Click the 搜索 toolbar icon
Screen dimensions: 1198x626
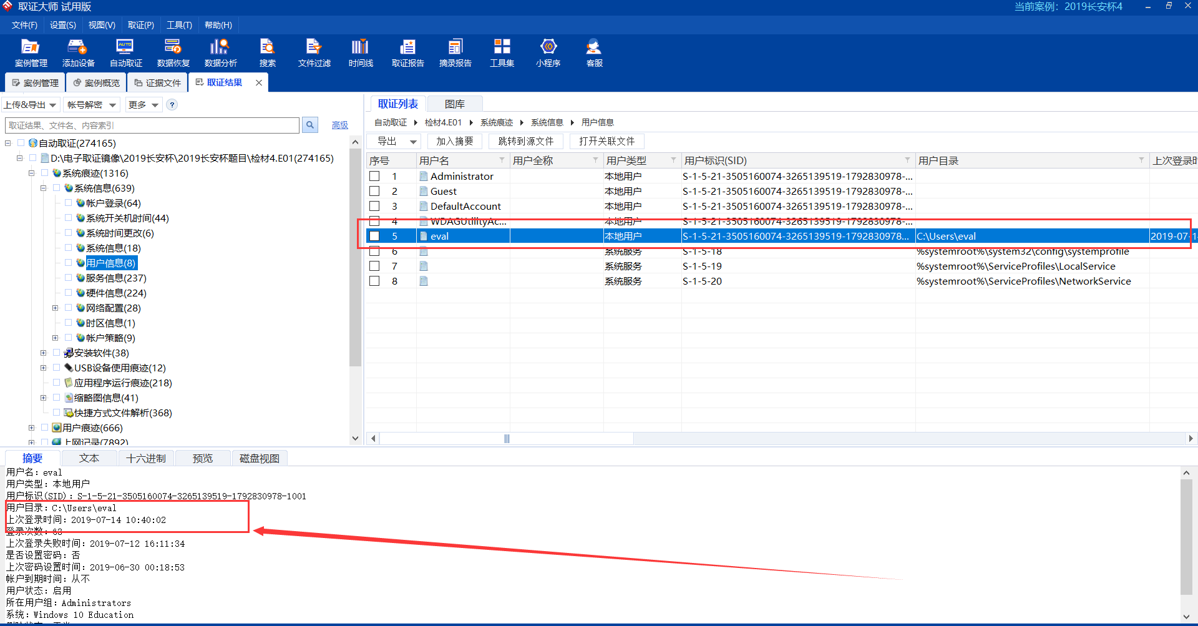267,53
